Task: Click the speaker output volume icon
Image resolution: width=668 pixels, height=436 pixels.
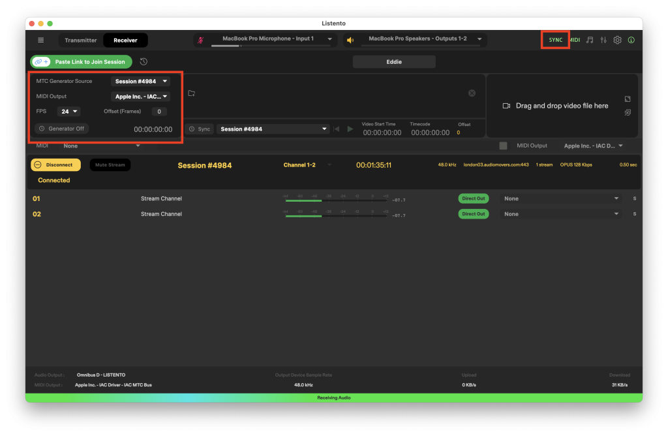Action: pyautogui.click(x=350, y=40)
